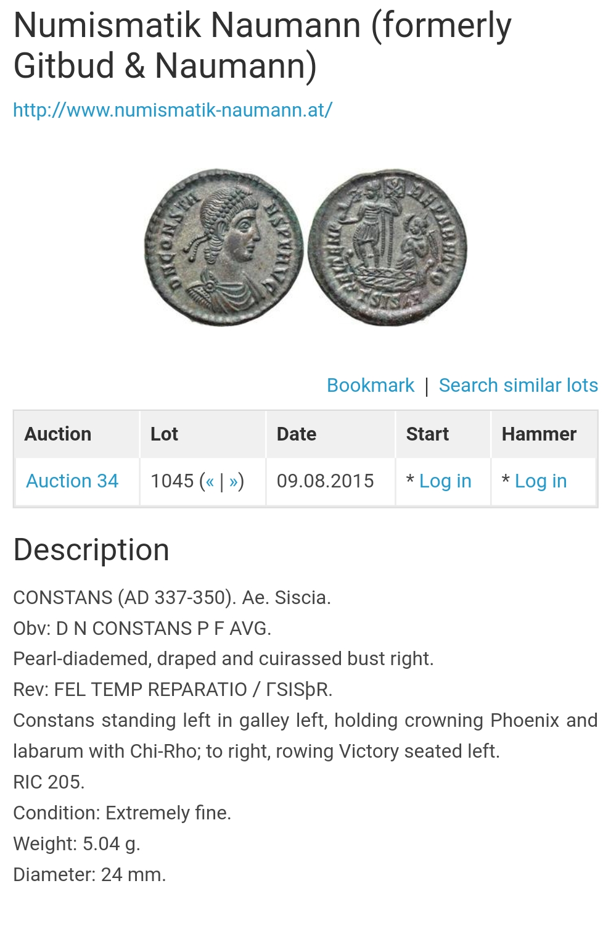Log in to view Hammer price

click(x=541, y=481)
